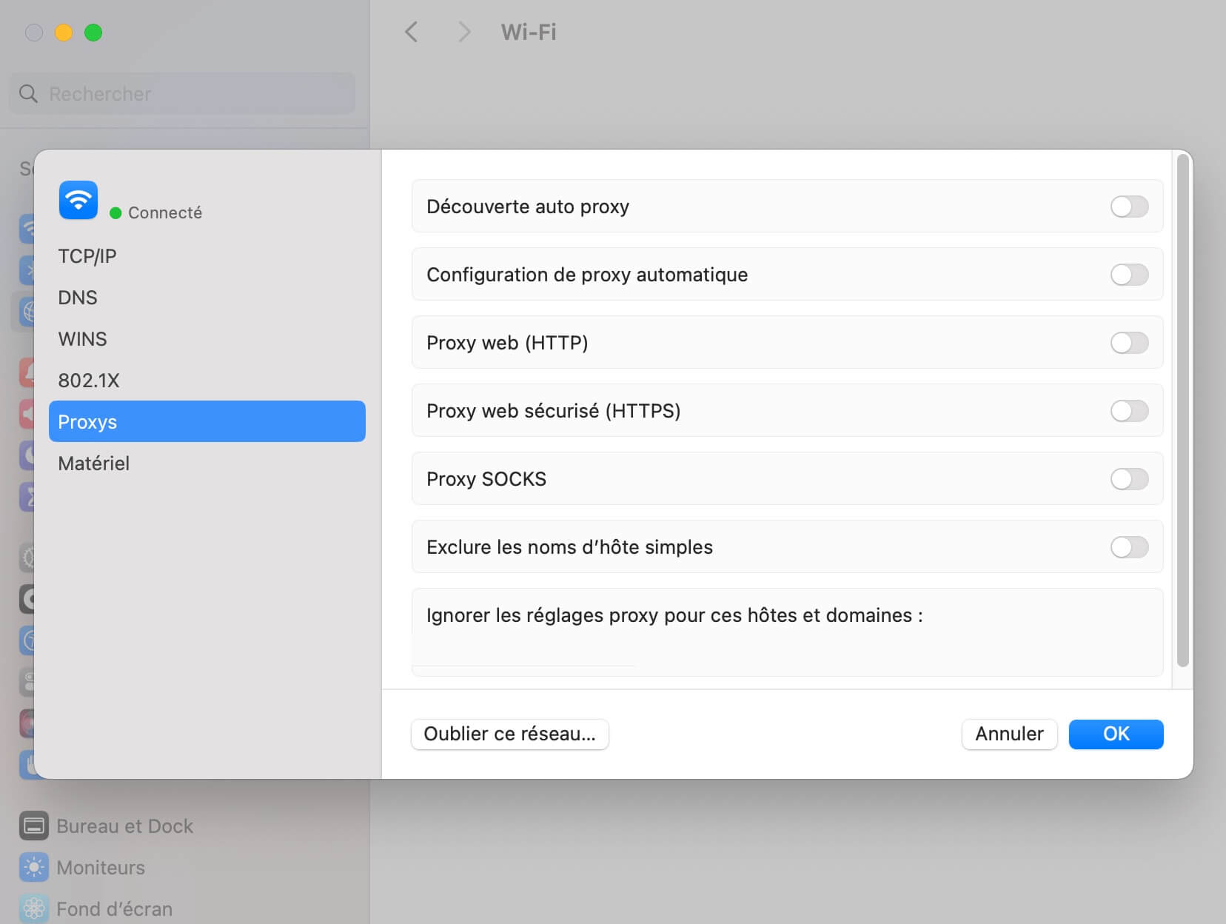Open the 802.1X tab
Image resolution: width=1226 pixels, height=924 pixels.
[207, 381]
